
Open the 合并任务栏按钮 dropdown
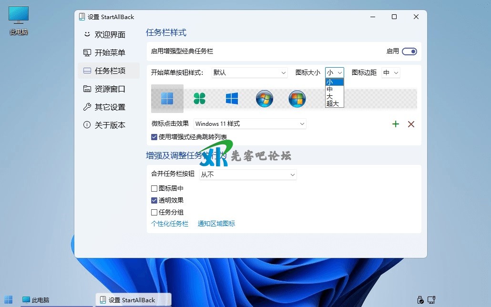247,174
